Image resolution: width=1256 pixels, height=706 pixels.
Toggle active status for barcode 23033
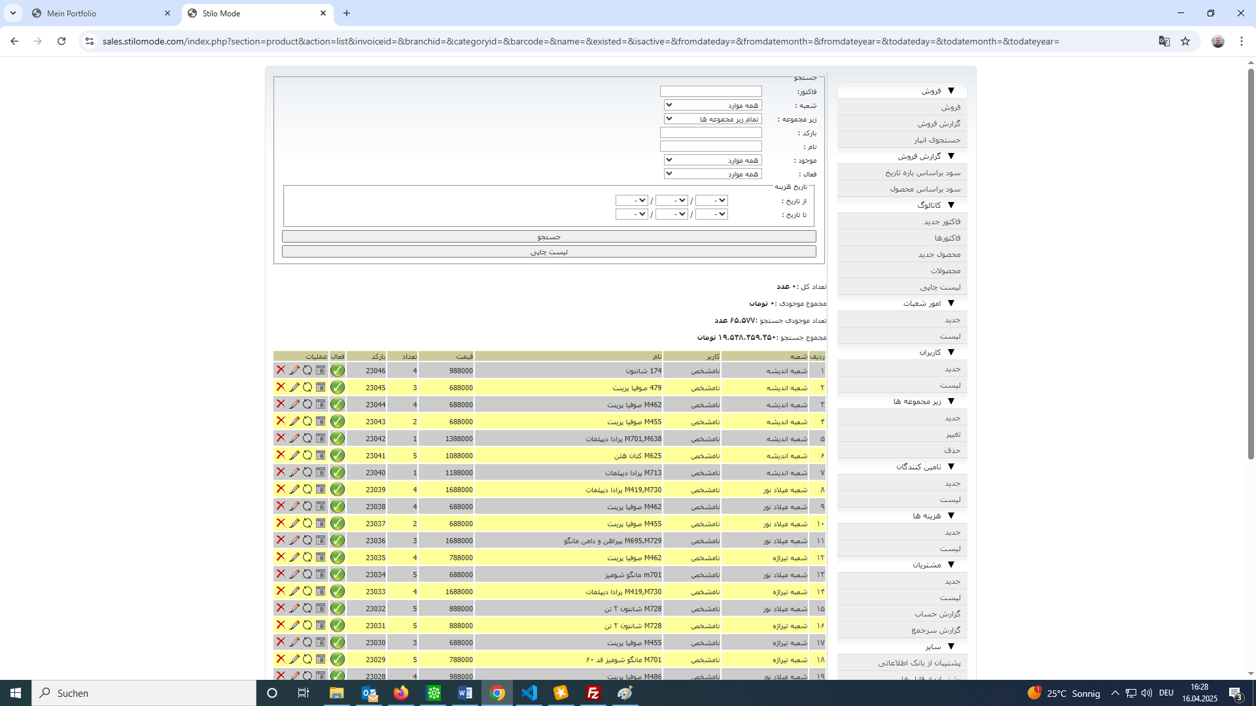click(x=338, y=592)
